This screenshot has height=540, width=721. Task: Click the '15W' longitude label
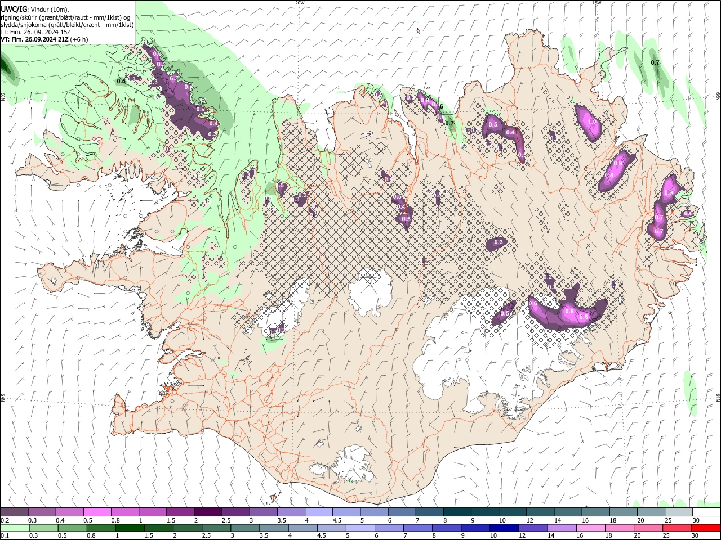tap(597, 3)
